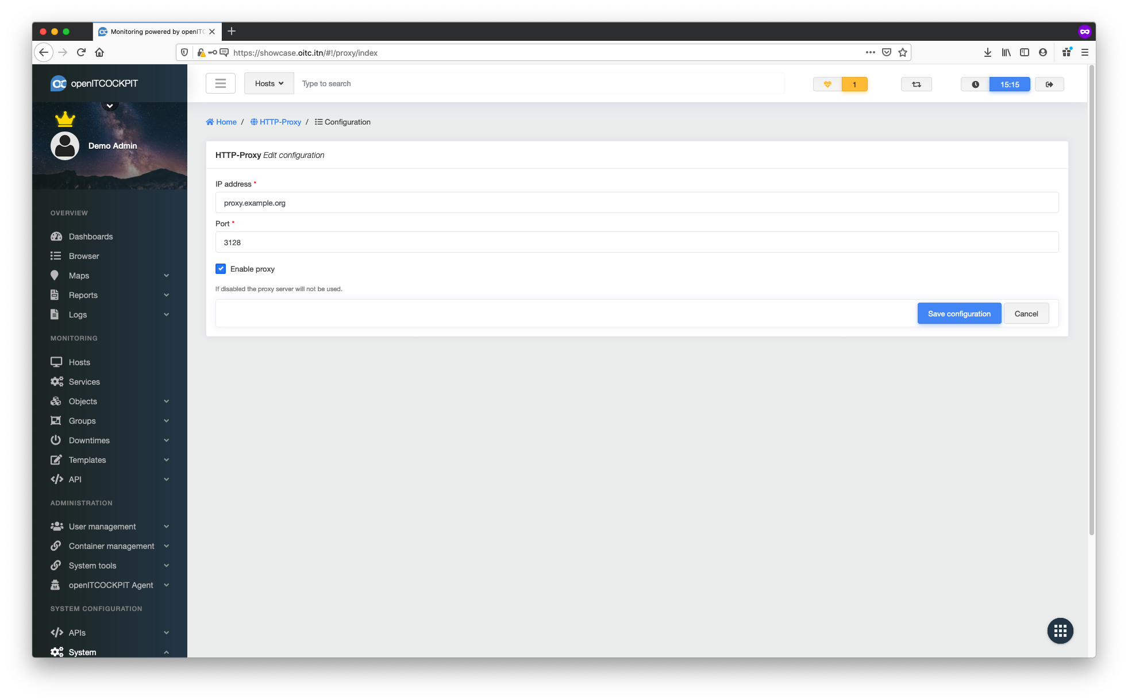1128x700 pixels.
Task: Expand the Downtimes sidebar menu
Action: coord(110,440)
